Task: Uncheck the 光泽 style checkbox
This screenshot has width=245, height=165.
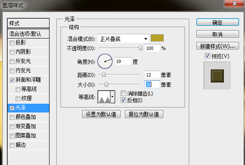Action: pos(12,108)
